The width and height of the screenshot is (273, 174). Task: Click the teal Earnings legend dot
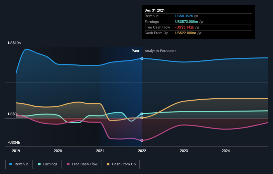pos(39,164)
